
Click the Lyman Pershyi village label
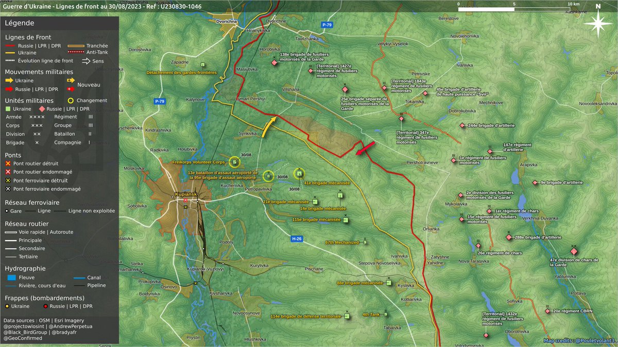point(250,98)
